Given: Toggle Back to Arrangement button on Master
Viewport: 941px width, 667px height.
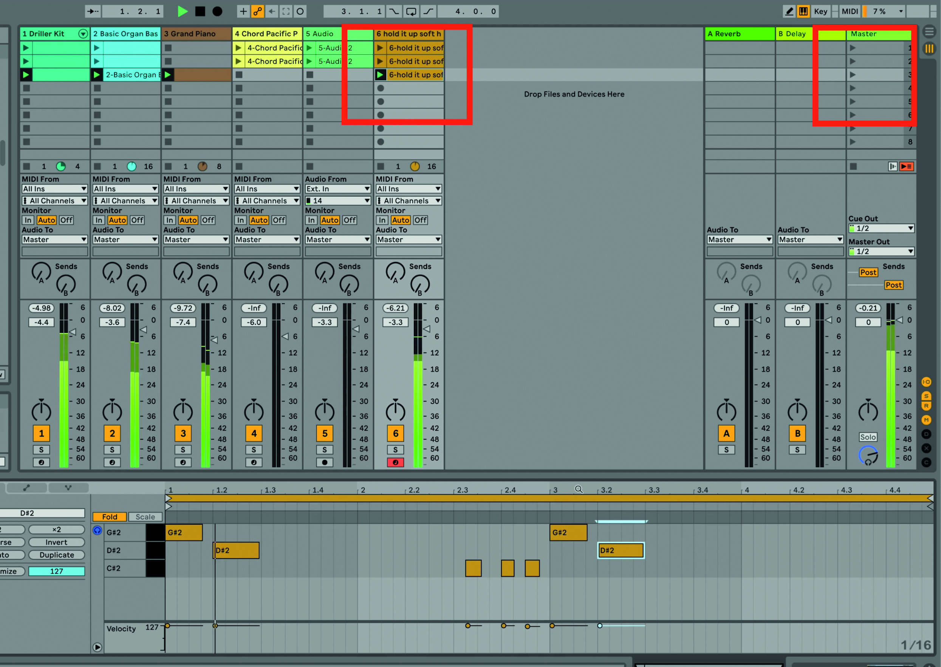Looking at the screenshot, I should (x=907, y=166).
